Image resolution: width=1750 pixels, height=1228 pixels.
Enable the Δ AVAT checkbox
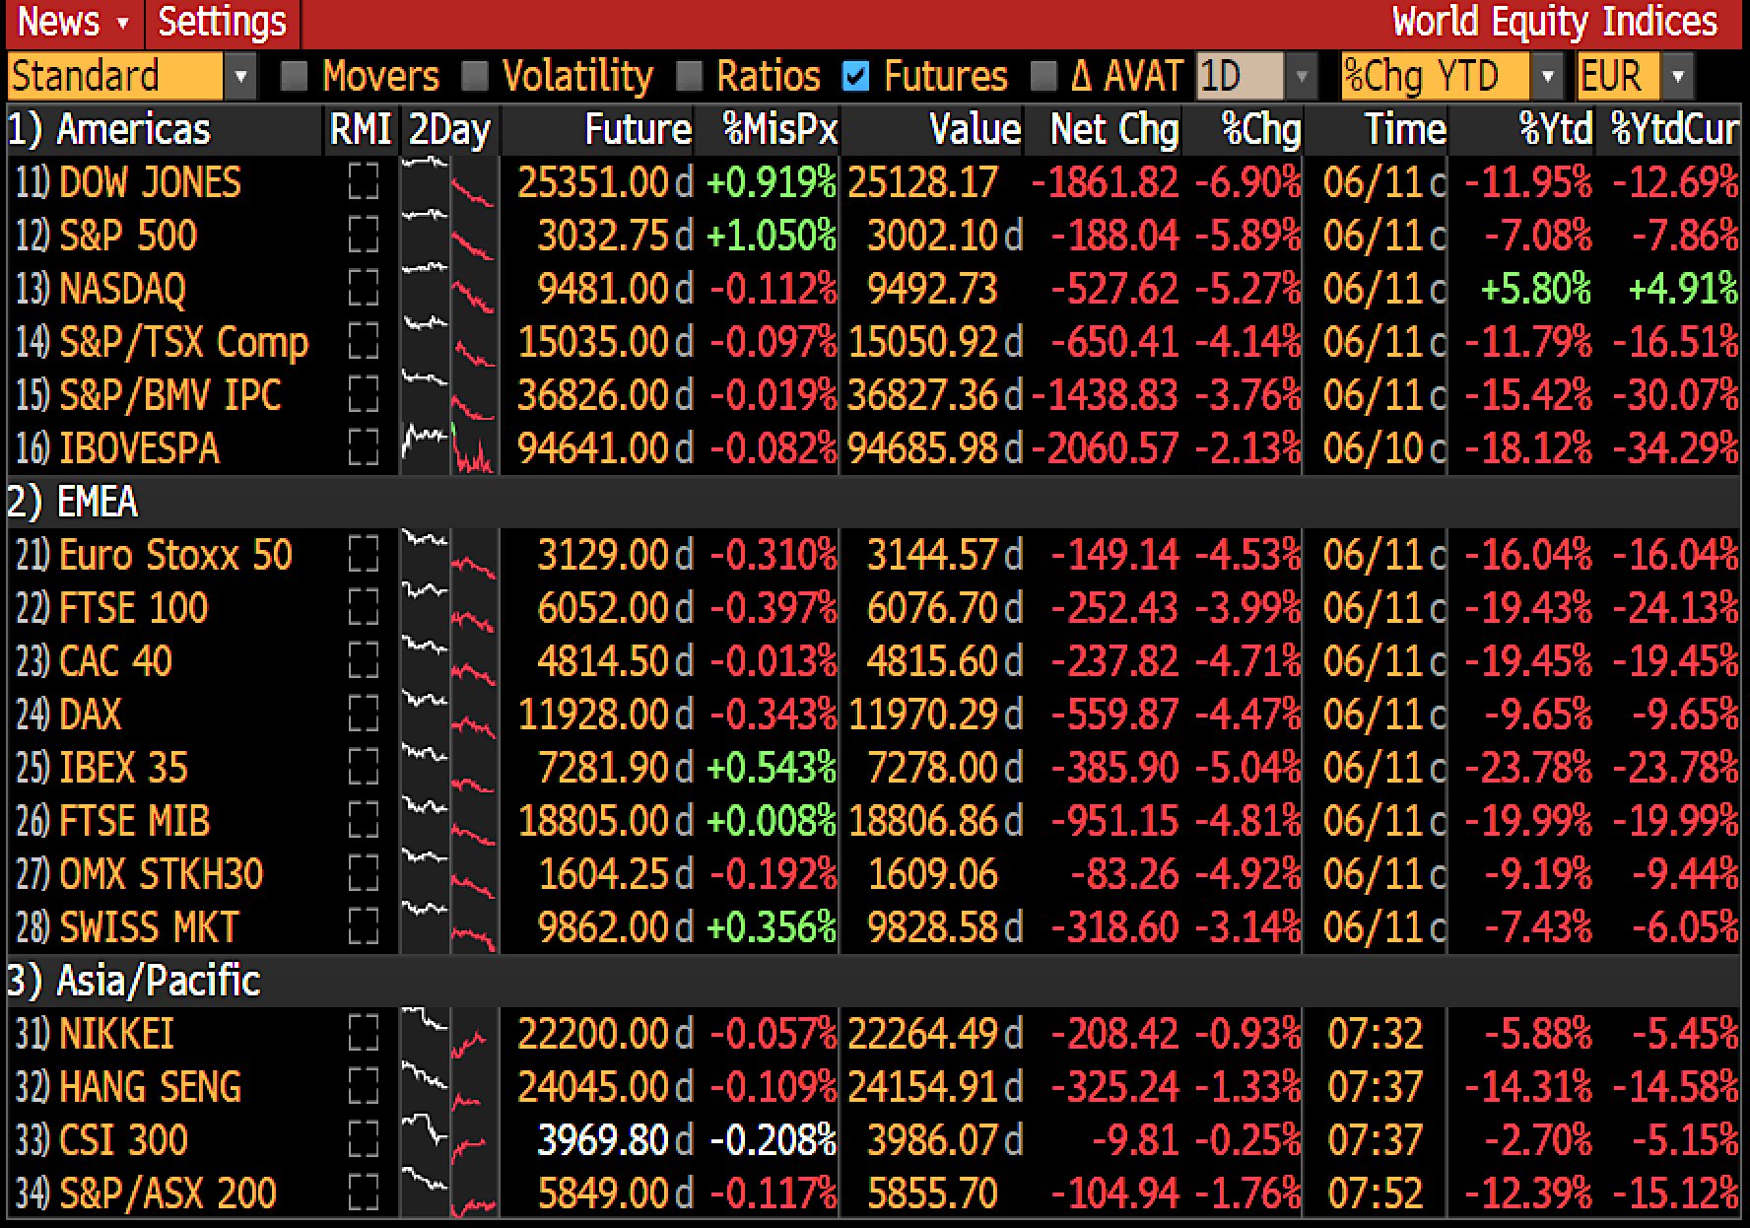pyautogui.click(x=1043, y=76)
